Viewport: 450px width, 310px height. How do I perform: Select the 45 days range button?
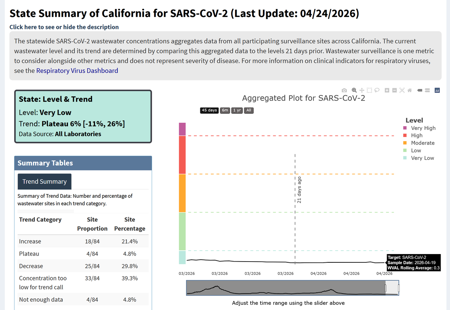(209, 110)
